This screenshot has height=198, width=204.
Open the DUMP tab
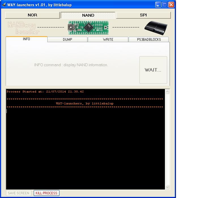point(67,40)
